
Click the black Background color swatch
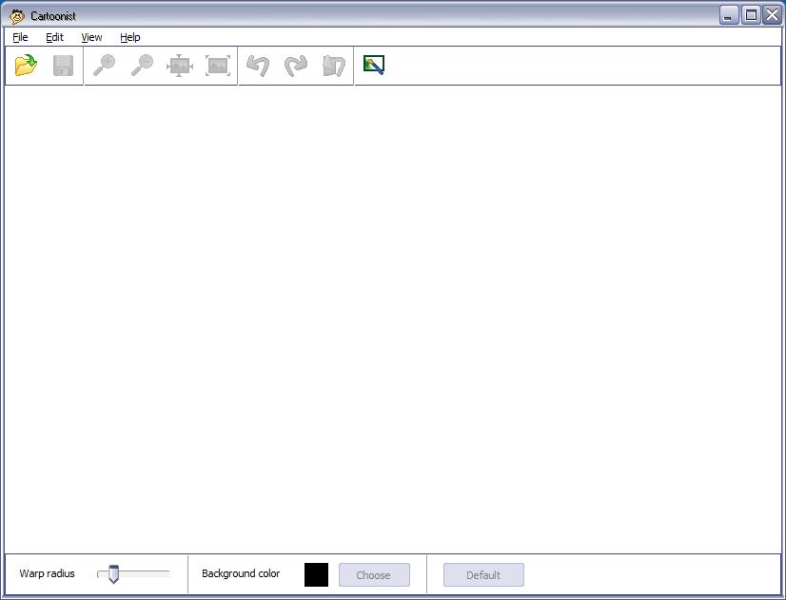point(316,574)
